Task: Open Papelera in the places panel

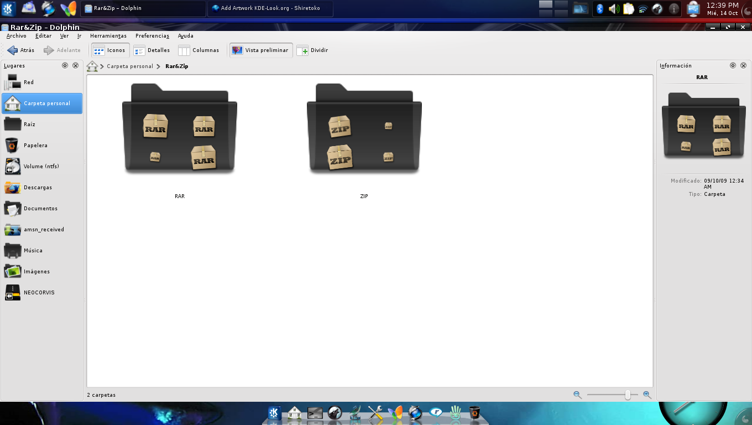Action: [x=42, y=146]
